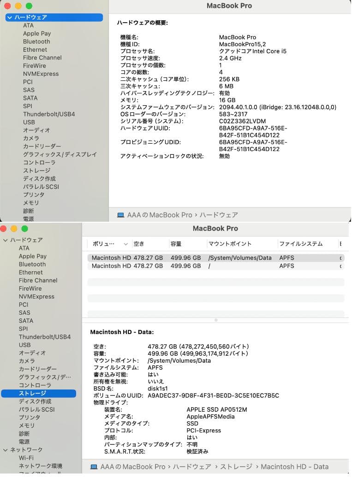Select Apple Pay in storage window sidebar

tap(32, 256)
